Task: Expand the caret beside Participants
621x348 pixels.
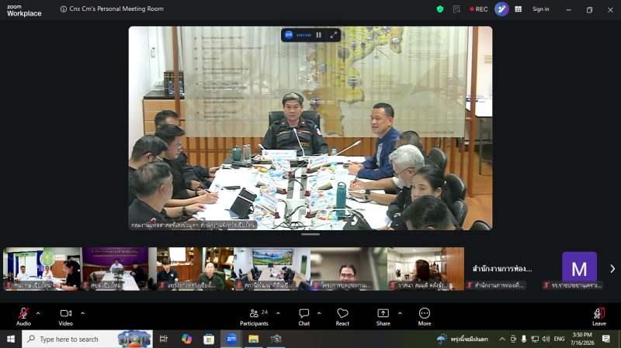Action: (x=278, y=313)
